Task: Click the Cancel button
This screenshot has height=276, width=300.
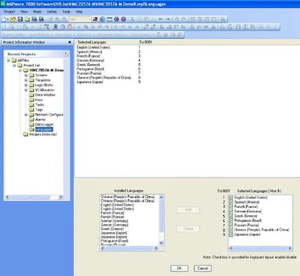Action: pos(203,268)
